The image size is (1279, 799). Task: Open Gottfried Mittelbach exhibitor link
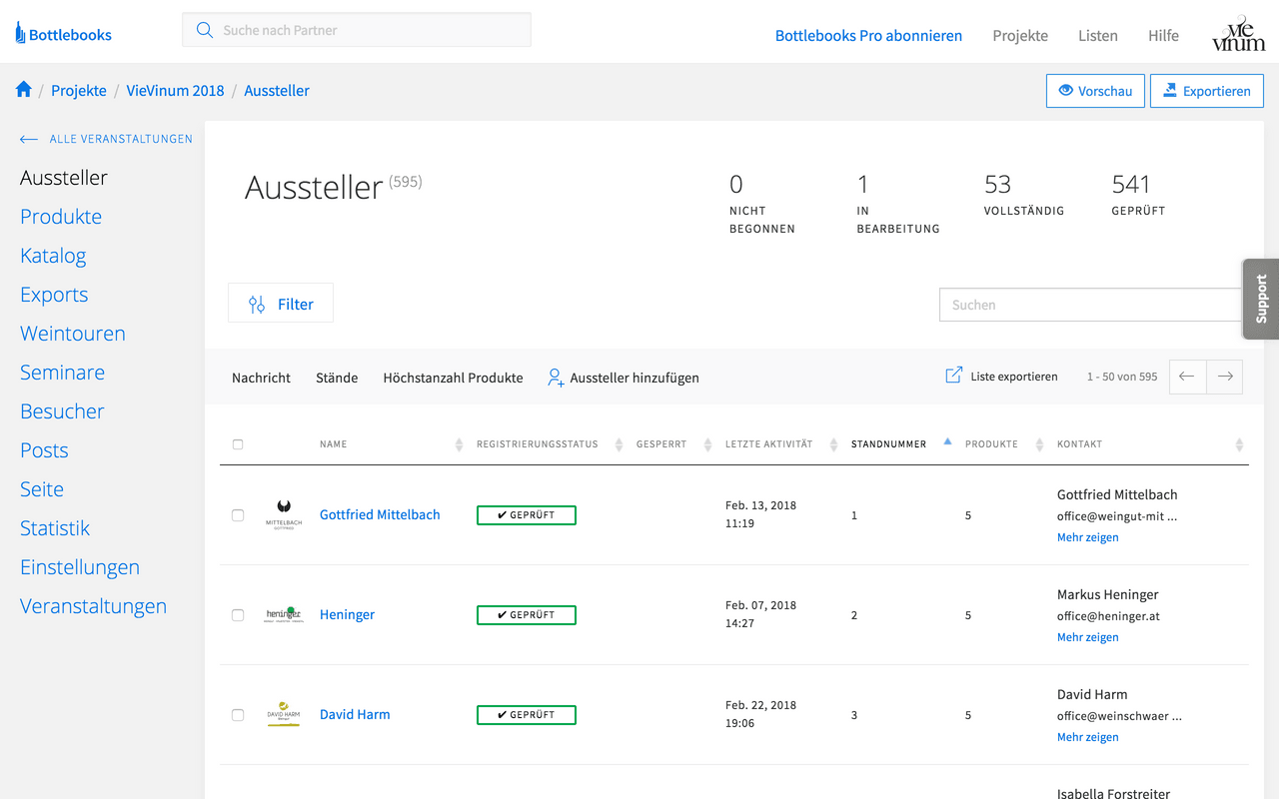pyautogui.click(x=380, y=514)
